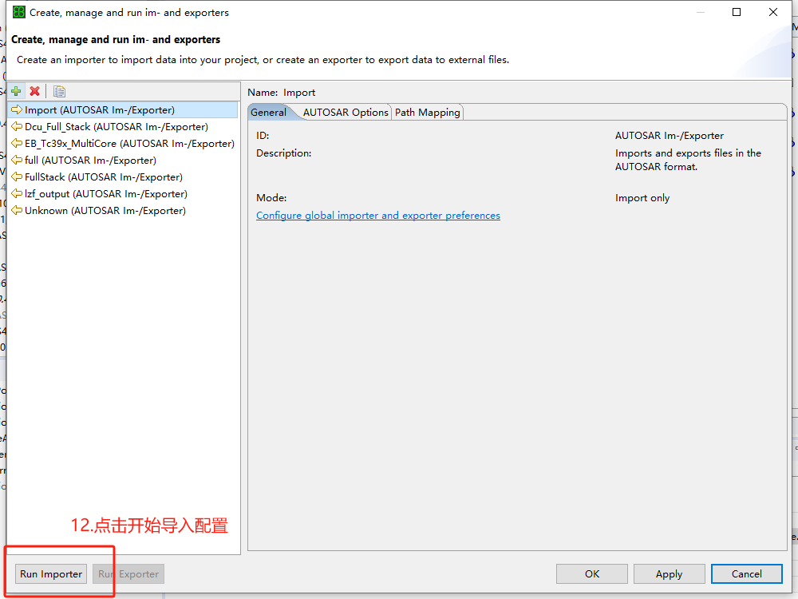The height and width of the screenshot is (599, 798).
Task: Click the arrow icon beside Dcu_Full_Stack
Action: tap(17, 127)
